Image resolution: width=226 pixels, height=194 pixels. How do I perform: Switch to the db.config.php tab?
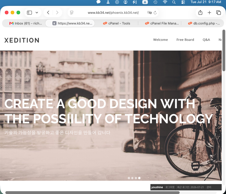coord(204,23)
